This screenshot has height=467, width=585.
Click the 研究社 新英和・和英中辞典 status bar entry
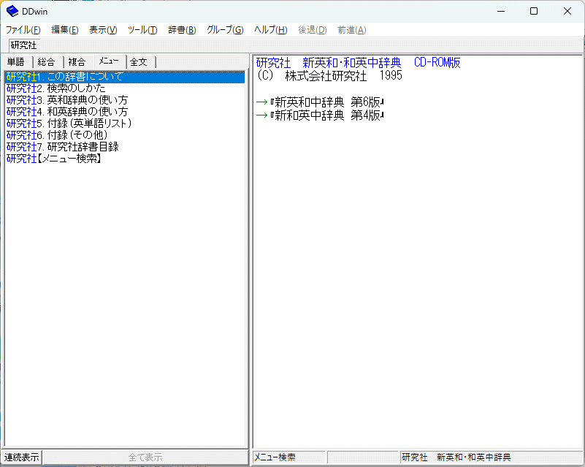[x=491, y=457]
